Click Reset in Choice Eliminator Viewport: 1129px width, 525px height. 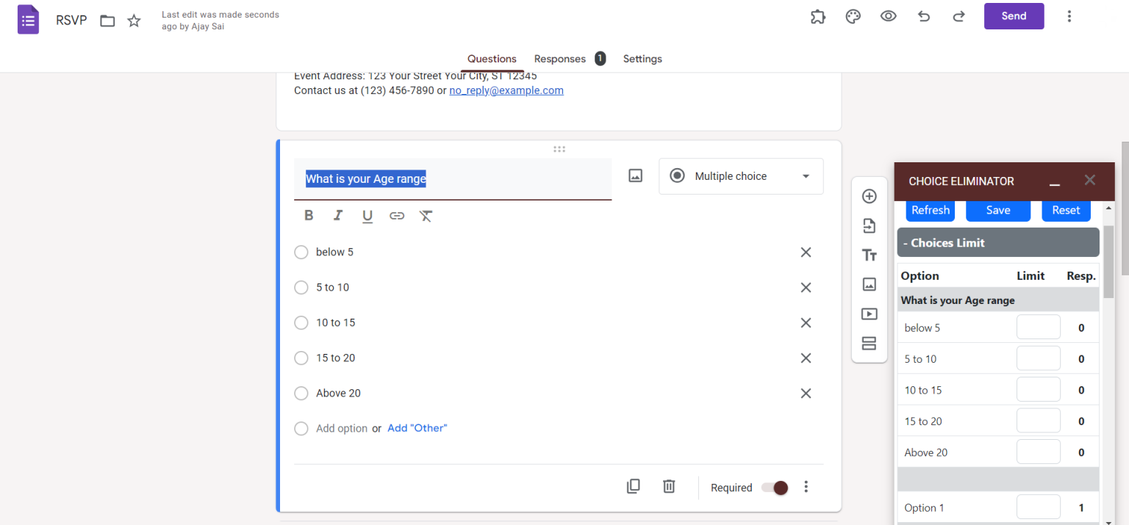(x=1066, y=210)
